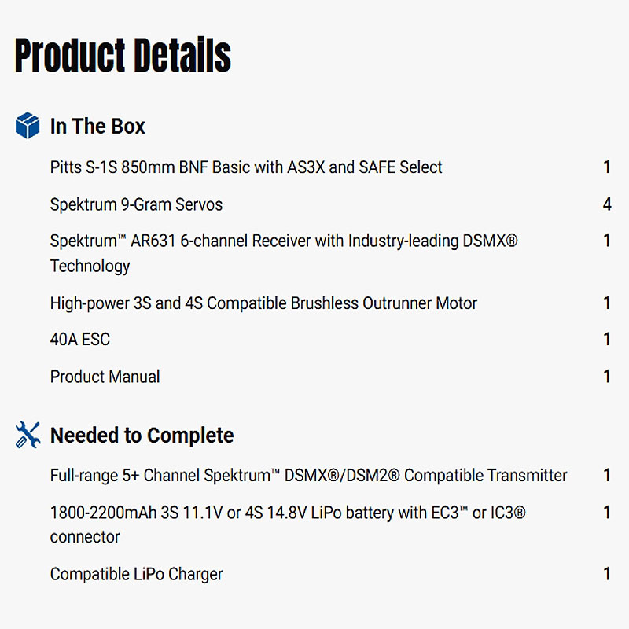
Task: Click quantity 1 beside Compatible LiPo Charger
Action: point(607,574)
